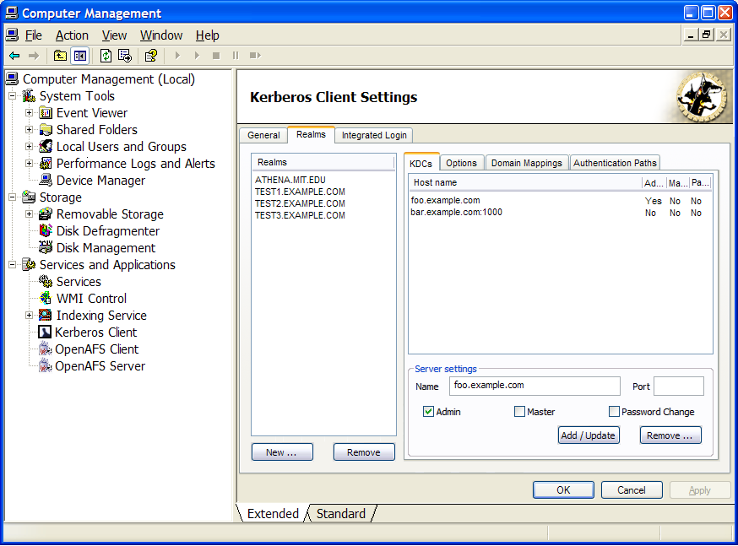Click the Pause service toolbar icon
Screen dimensions: 738x546
coord(236,56)
